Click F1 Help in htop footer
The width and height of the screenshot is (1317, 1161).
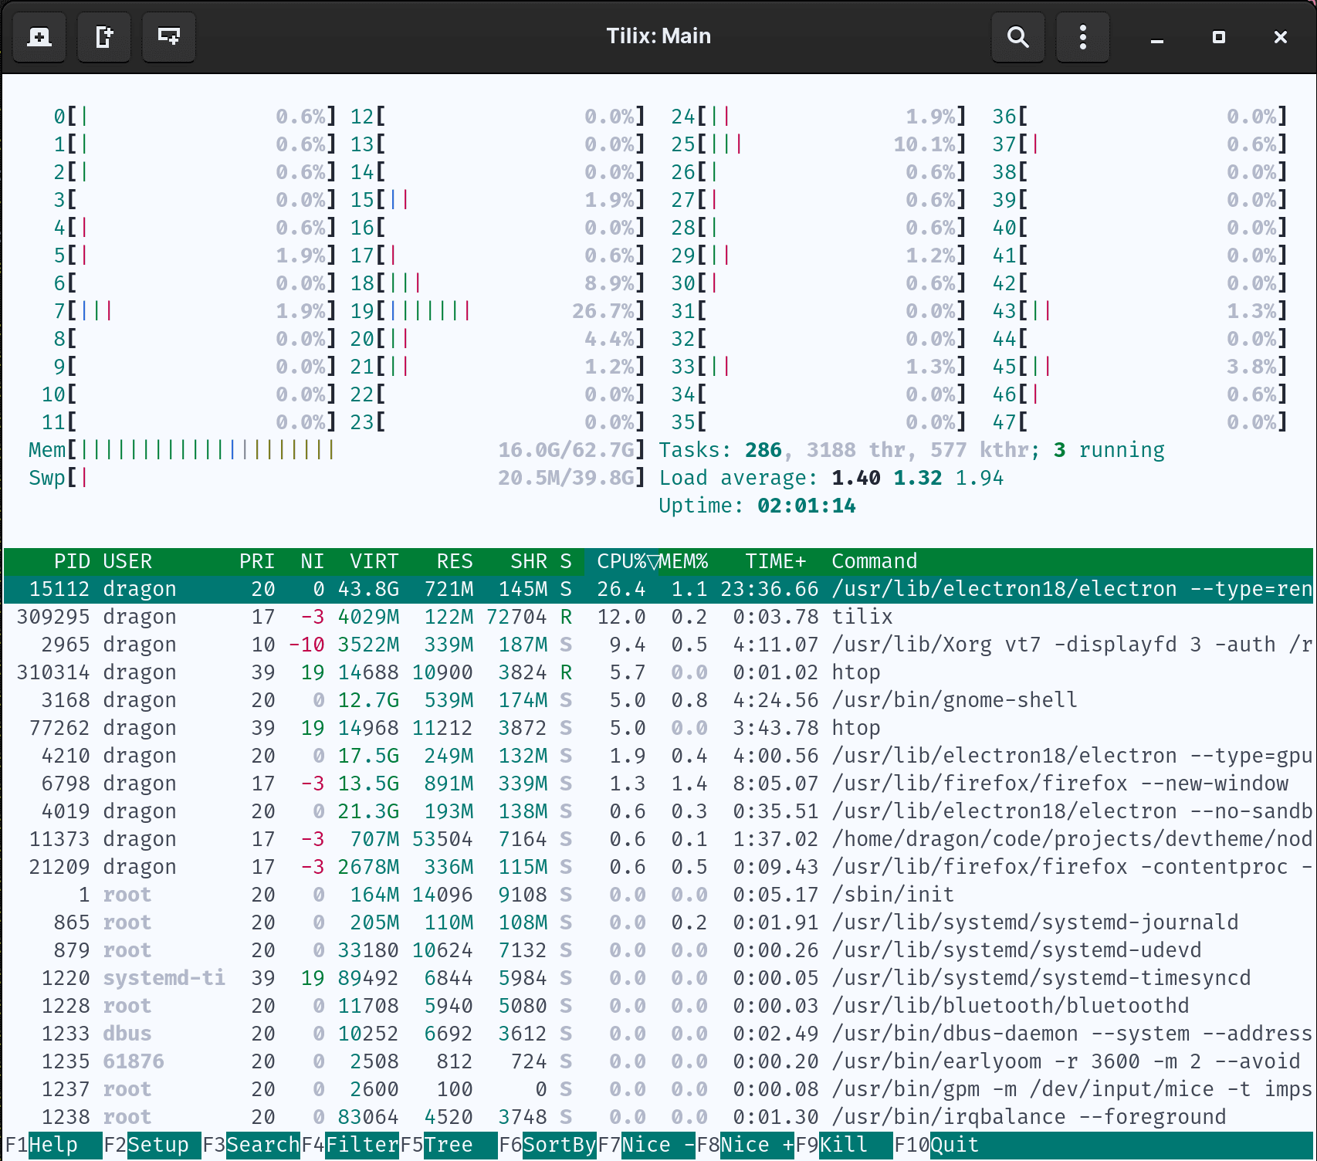coord(52,1145)
